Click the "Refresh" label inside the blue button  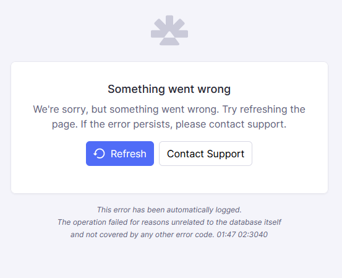(x=129, y=154)
